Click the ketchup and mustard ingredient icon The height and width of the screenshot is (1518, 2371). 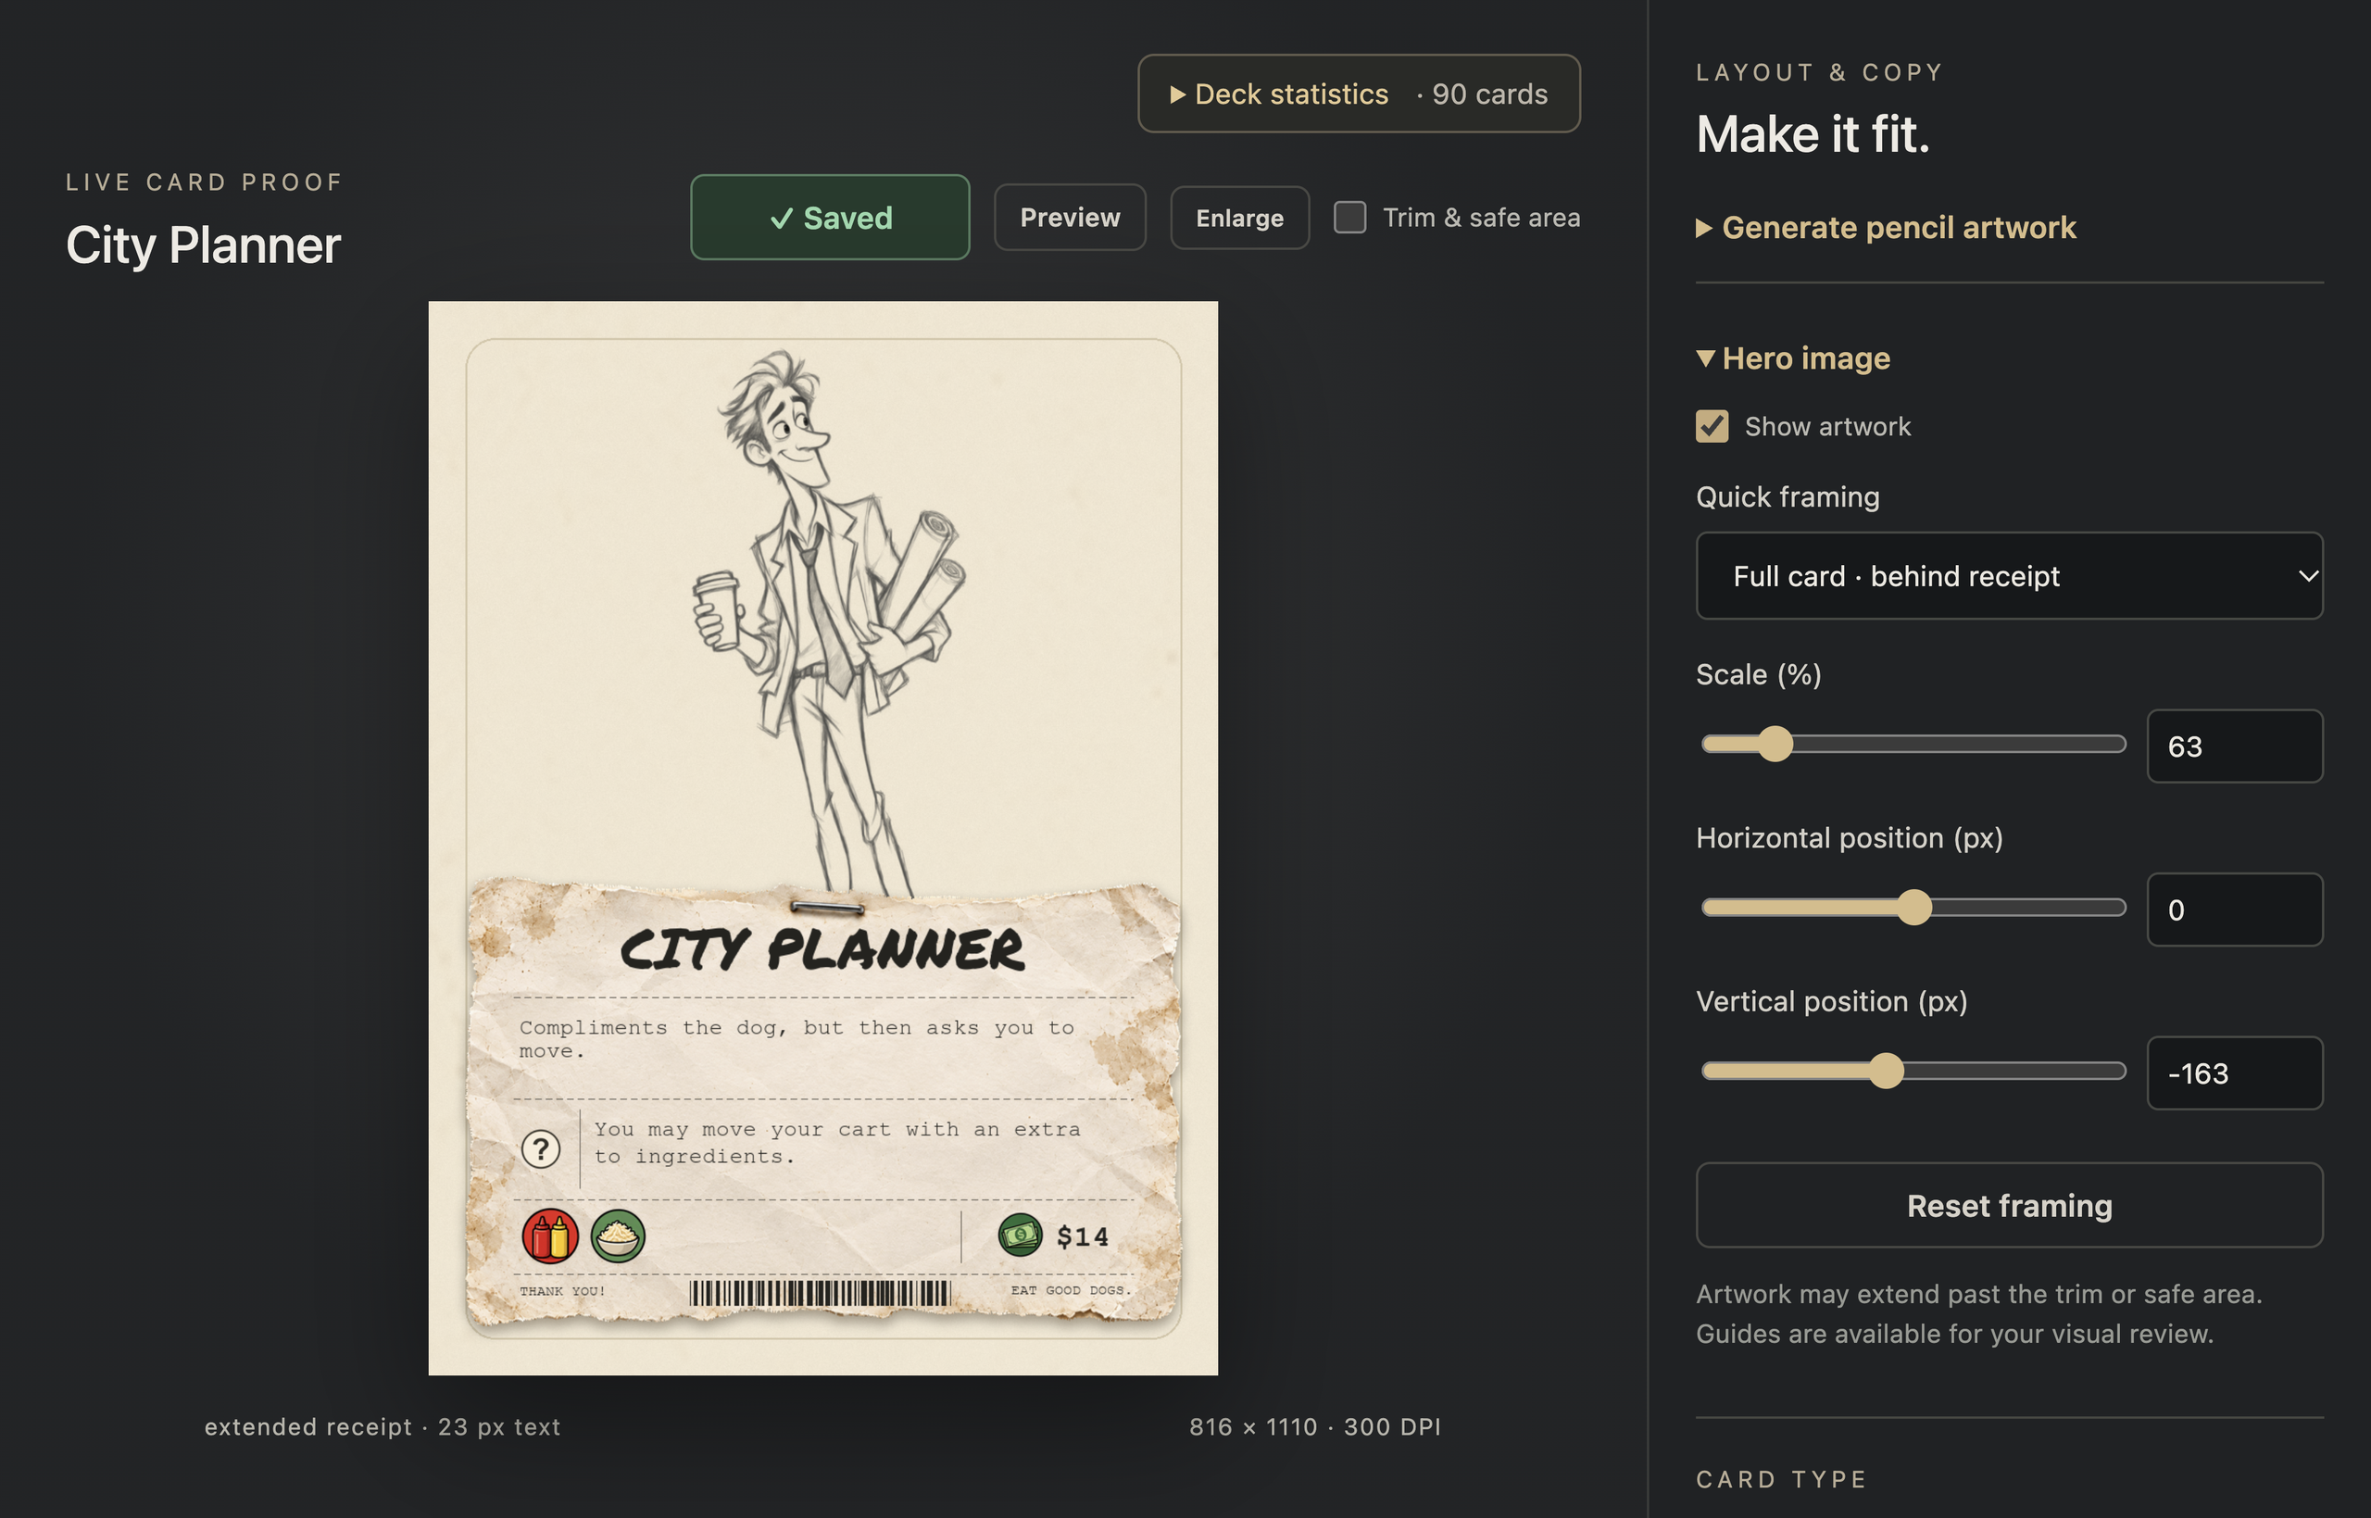[x=550, y=1236]
